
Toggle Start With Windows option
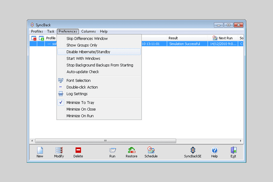click(99, 58)
